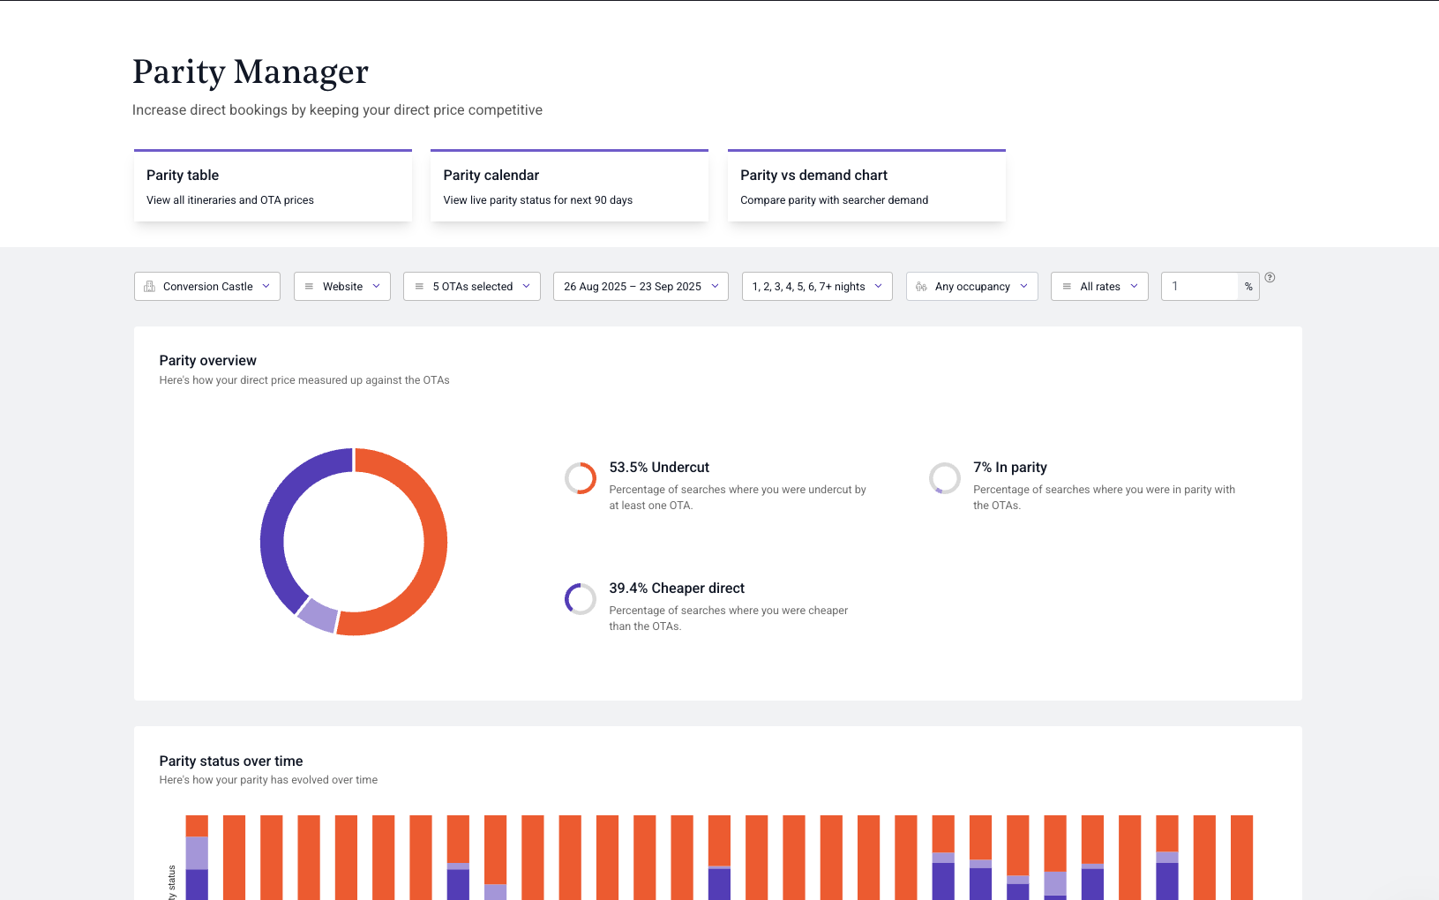This screenshot has height=900, width=1439.
Task: Click the 'undercut by at least one OTA' description
Action: tap(738, 498)
